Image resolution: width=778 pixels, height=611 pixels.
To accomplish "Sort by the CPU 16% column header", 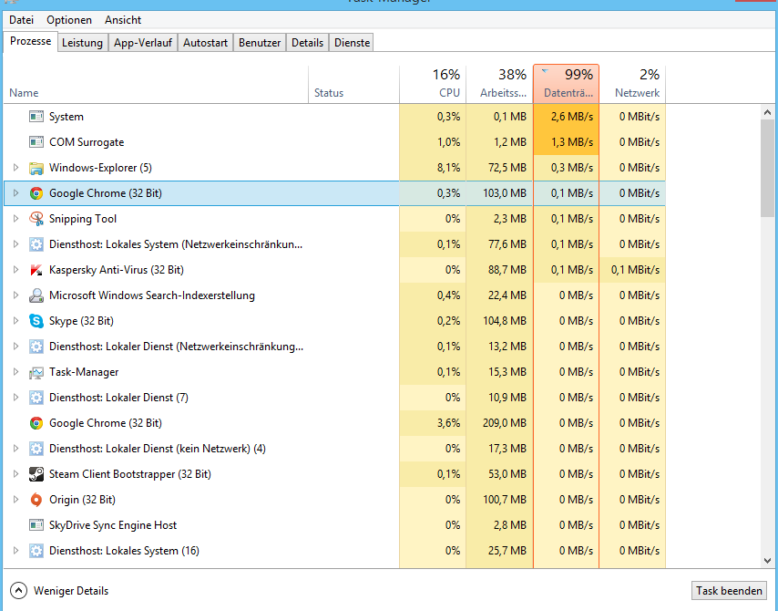I will click(433, 84).
